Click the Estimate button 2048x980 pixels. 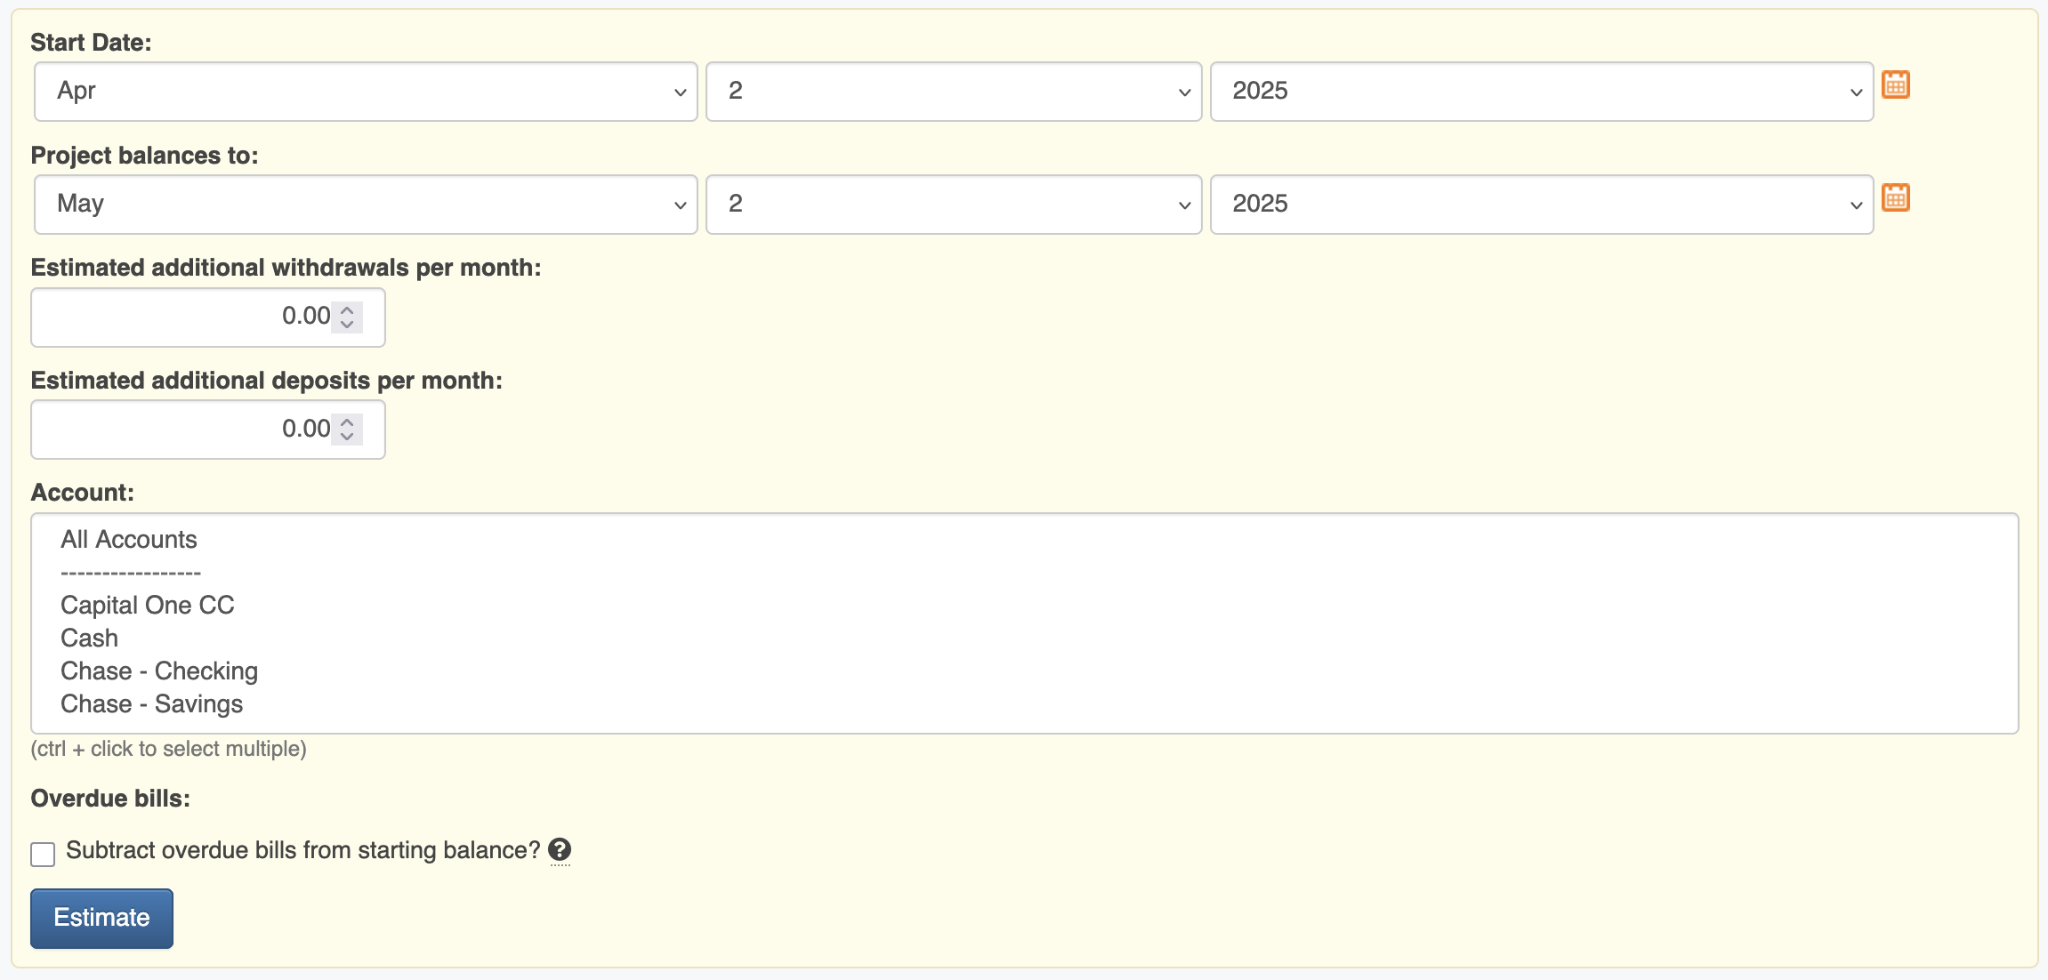102,918
